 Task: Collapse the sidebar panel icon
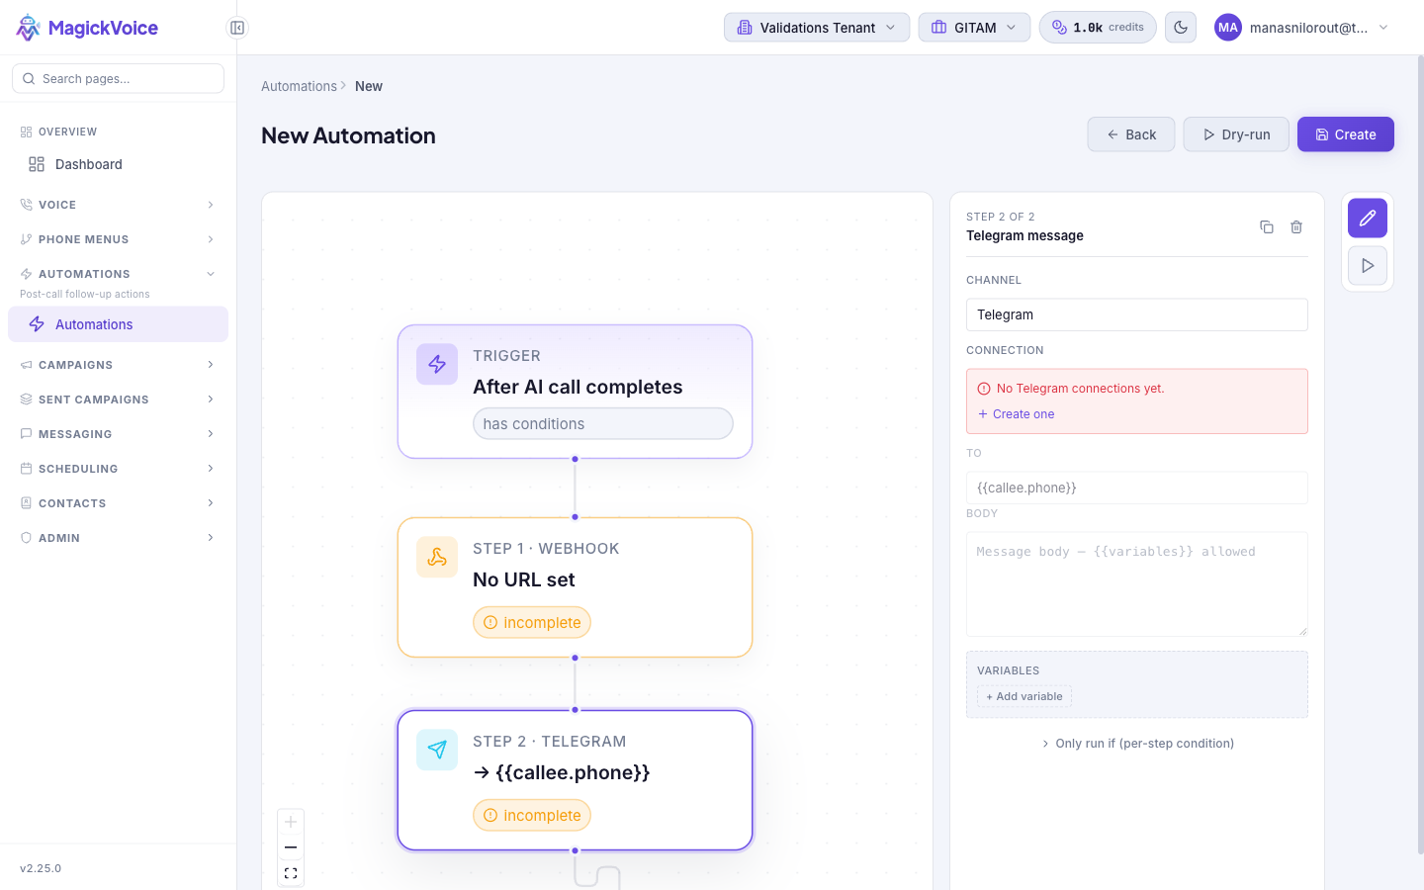[x=237, y=28]
